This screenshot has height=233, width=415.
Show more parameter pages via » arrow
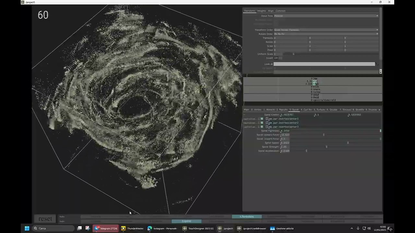pos(379,110)
